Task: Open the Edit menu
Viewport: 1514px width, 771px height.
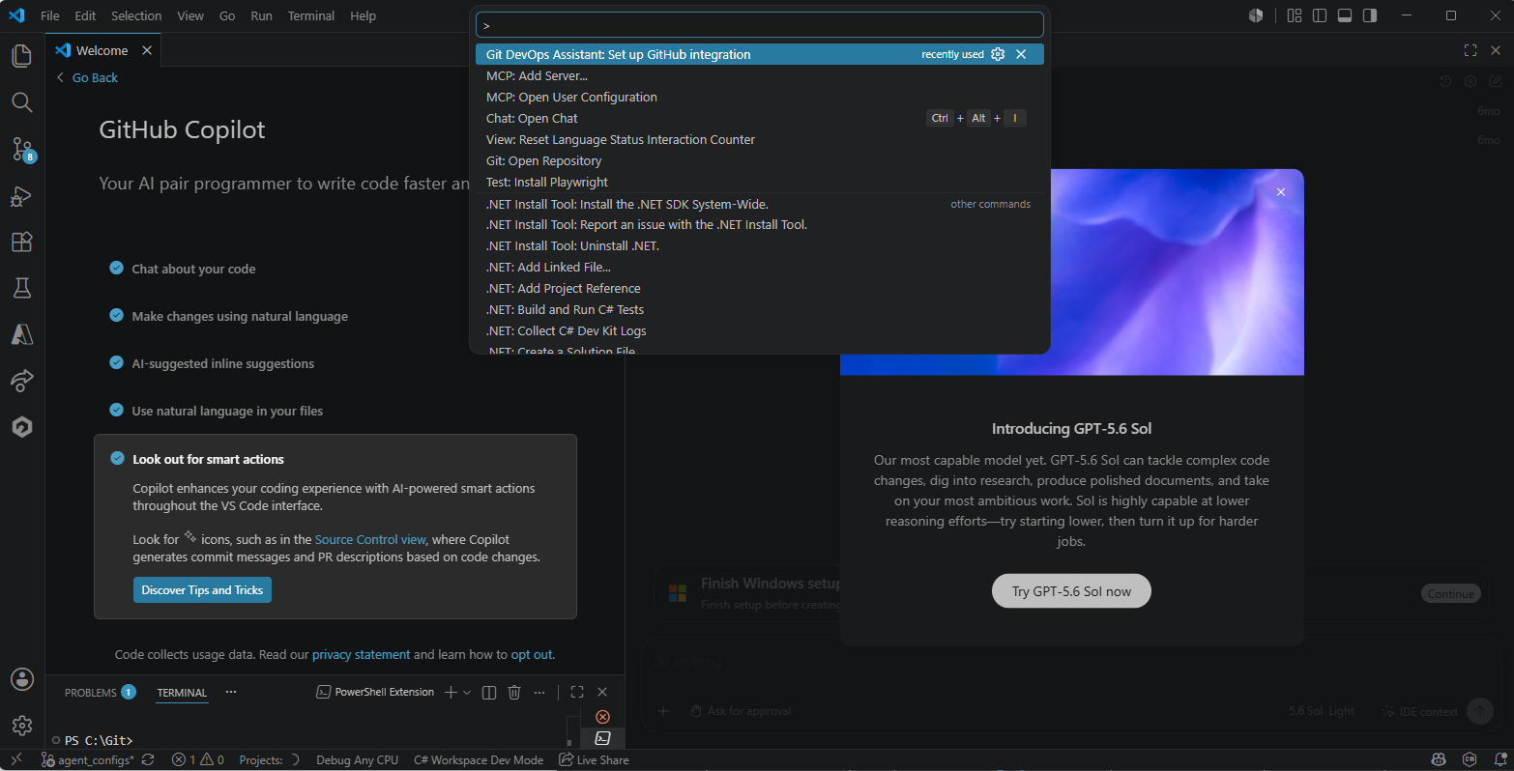Action: (x=85, y=15)
